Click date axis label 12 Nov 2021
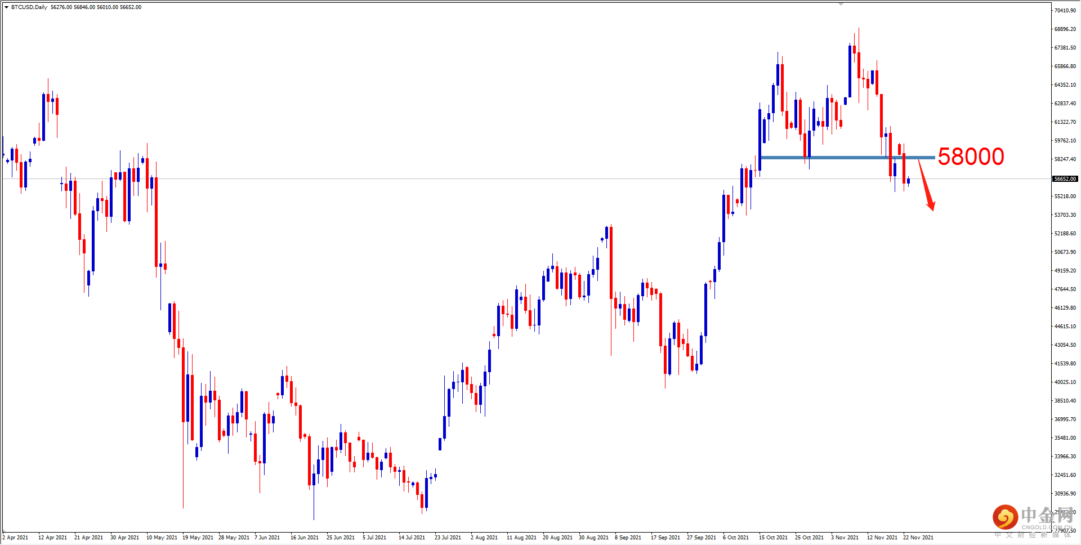Image resolution: width=1081 pixels, height=545 pixels. [x=882, y=538]
